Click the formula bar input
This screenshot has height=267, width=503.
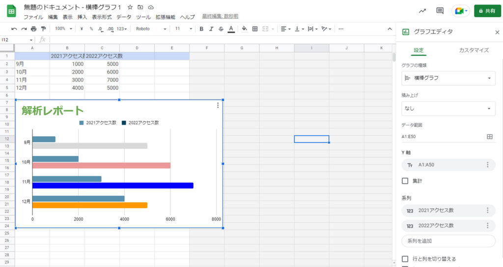(x=222, y=40)
